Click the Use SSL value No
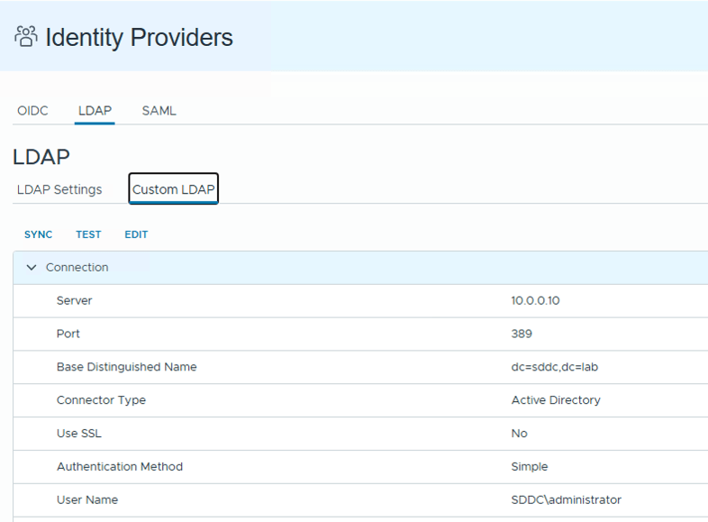Image resolution: width=708 pixels, height=522 pixels. tap(520, 434)
